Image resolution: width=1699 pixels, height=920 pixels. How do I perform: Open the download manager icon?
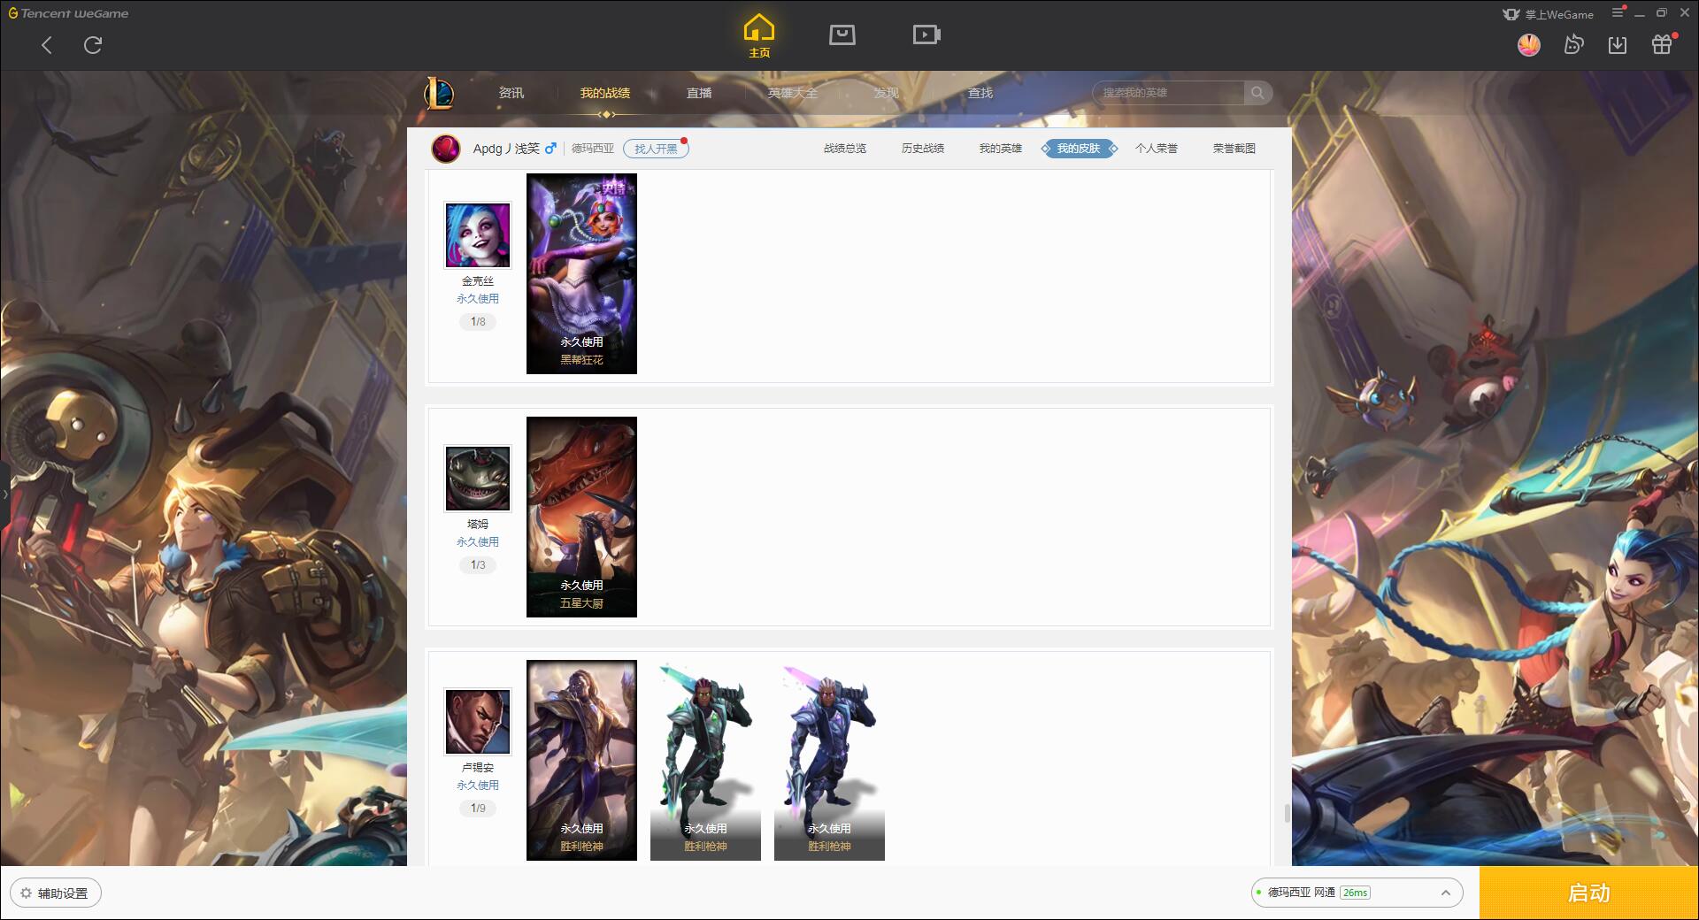tap(1618, 44)
